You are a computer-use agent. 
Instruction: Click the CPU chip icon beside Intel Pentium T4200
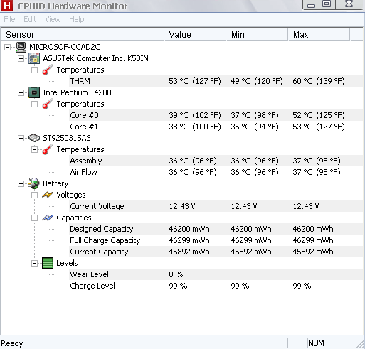click(34, 92)
